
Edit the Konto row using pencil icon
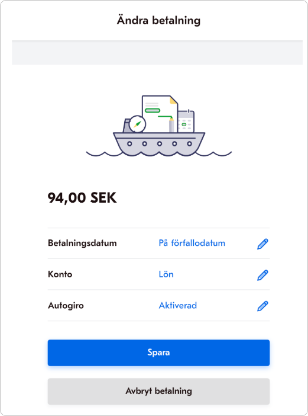click(262, 275)
